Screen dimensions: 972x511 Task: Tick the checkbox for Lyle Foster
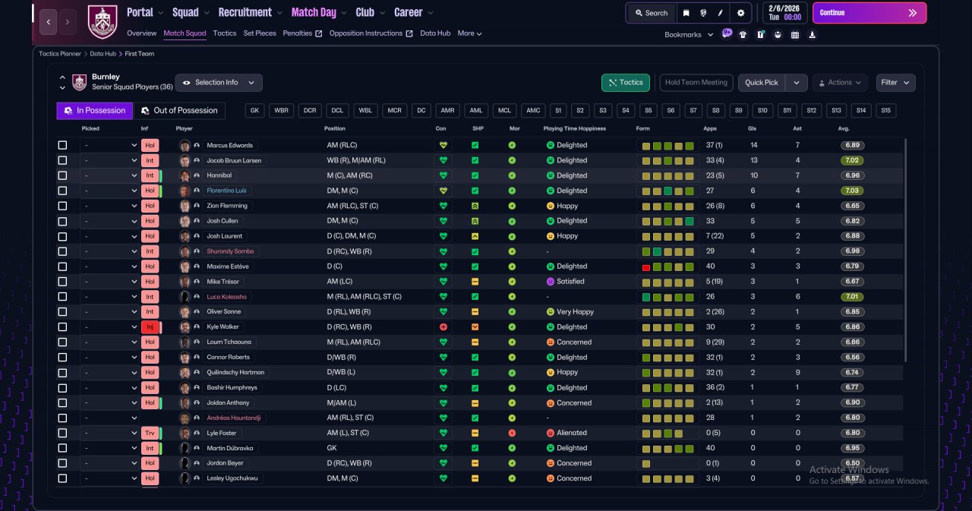(62, 433)
